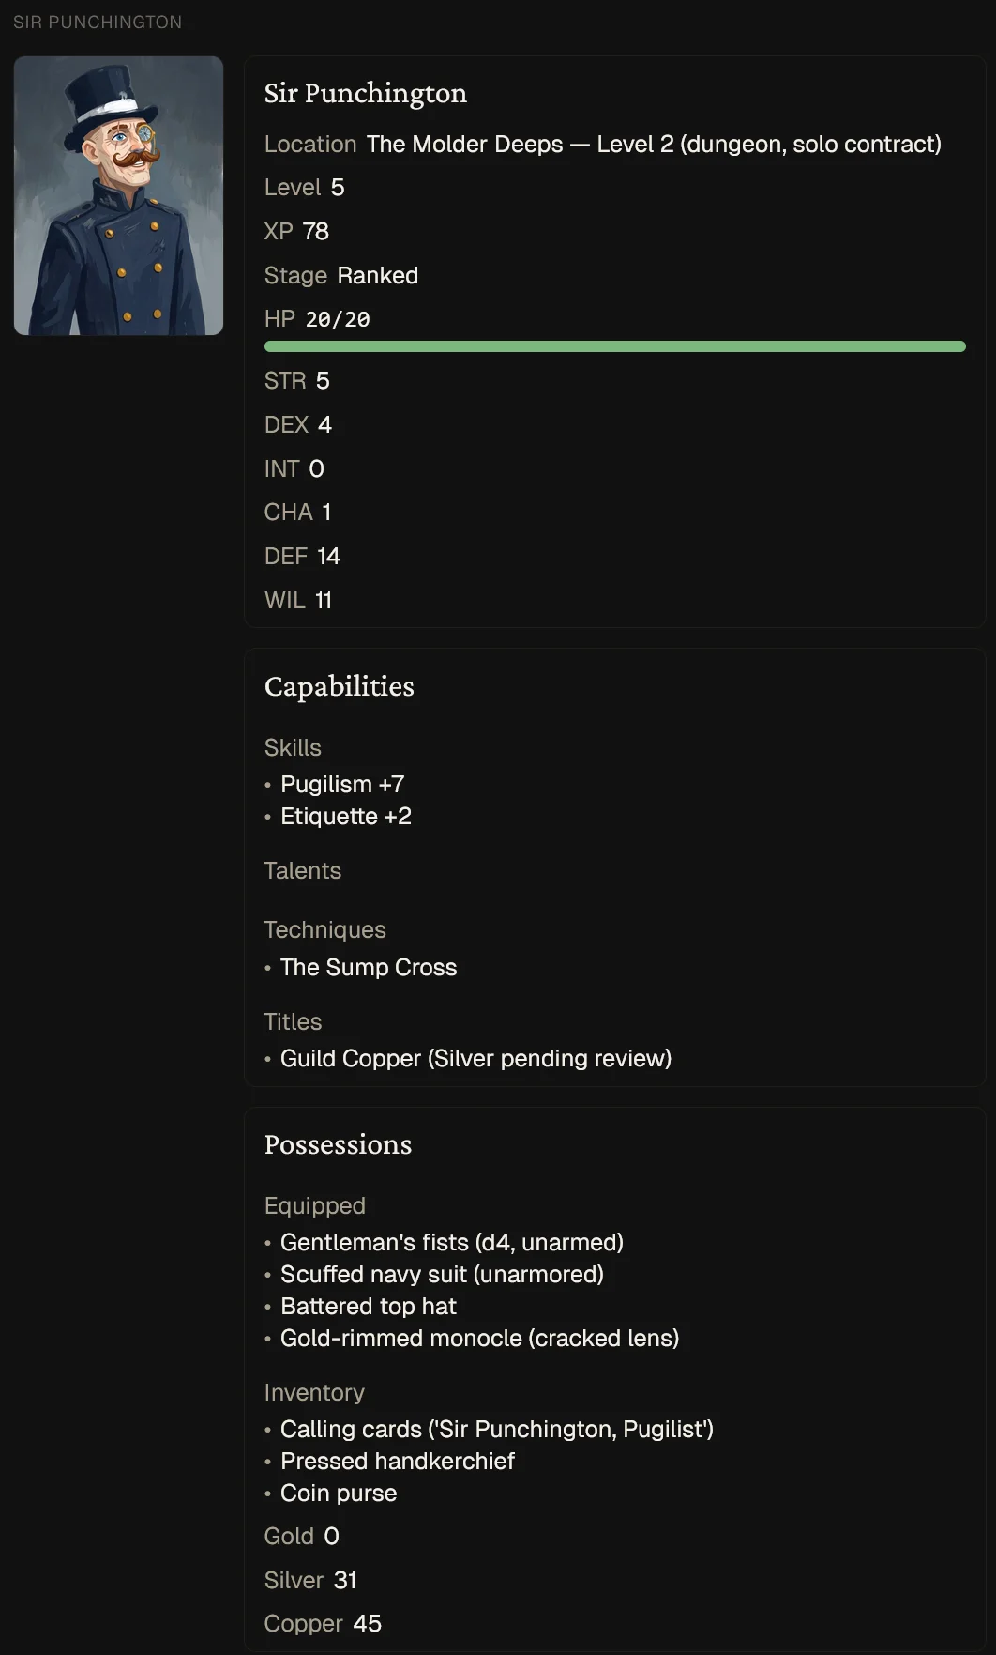Screen dimensions: 996x1655
Task: Select the Pressed handkerchief inventory item
Action: pyautogui.click(x=398, y=1461)
